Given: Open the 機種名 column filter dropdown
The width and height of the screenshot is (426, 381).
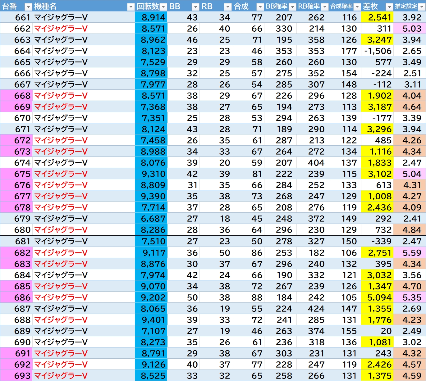Looking at the screenshot, I should (x=131, y=7).
